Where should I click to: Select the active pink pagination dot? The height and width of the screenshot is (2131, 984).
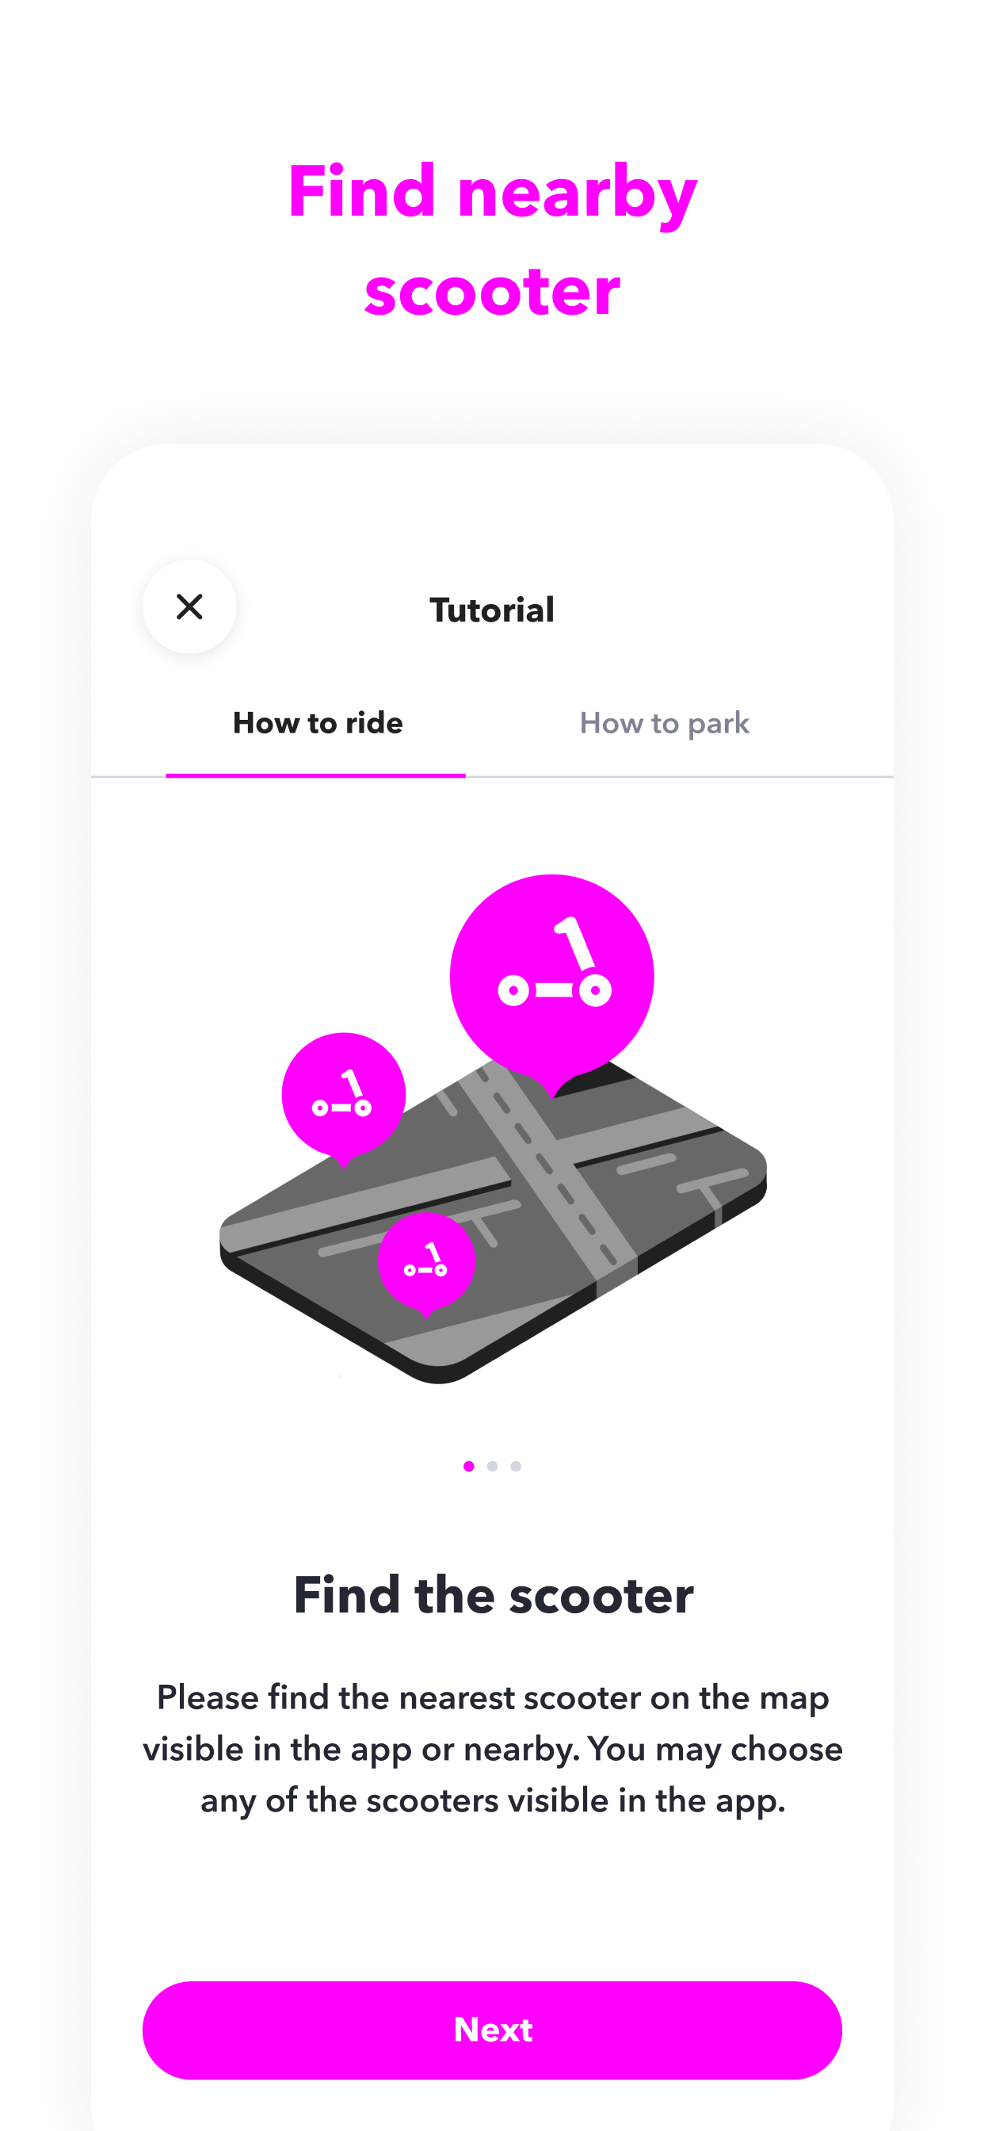click(x=469, y=1466)
